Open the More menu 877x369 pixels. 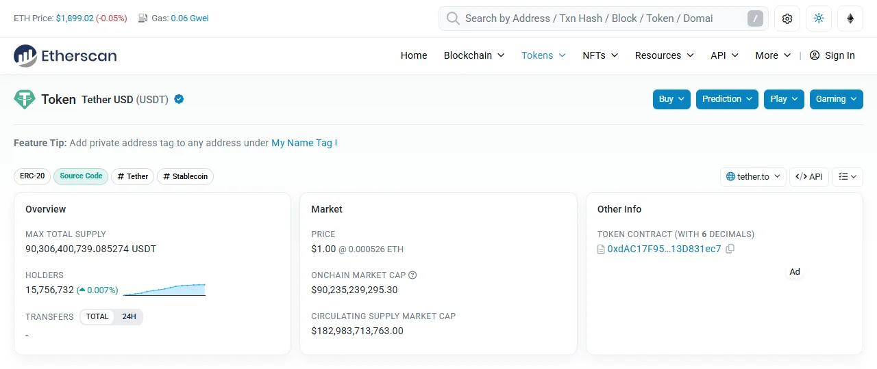[773, 55]
